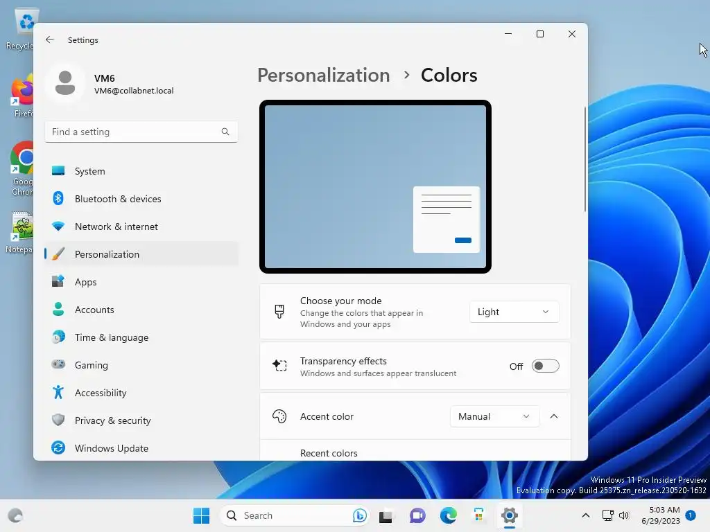Open Network & internet settings

(x=141, y=227)
